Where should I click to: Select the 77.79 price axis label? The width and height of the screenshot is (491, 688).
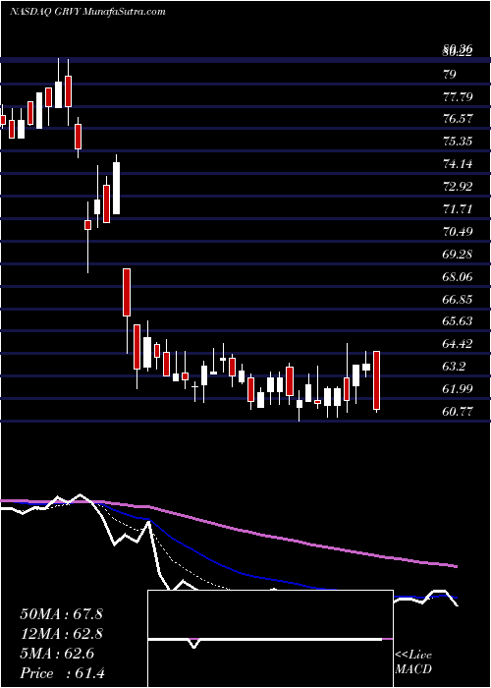click(459, 96)
